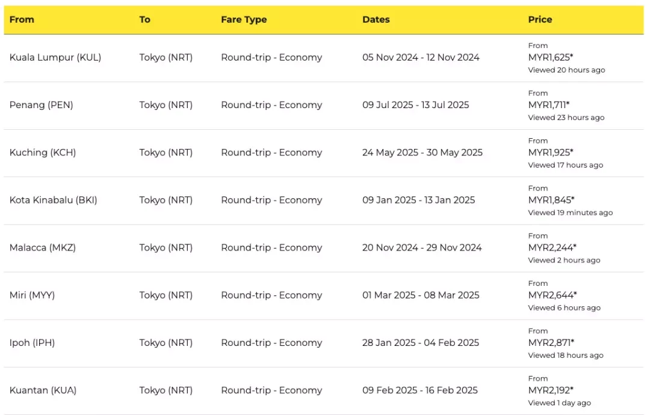The width and height of the screenshot is (650, 415).
Task: Select the Miri (MYY) route
Action: 324,296
